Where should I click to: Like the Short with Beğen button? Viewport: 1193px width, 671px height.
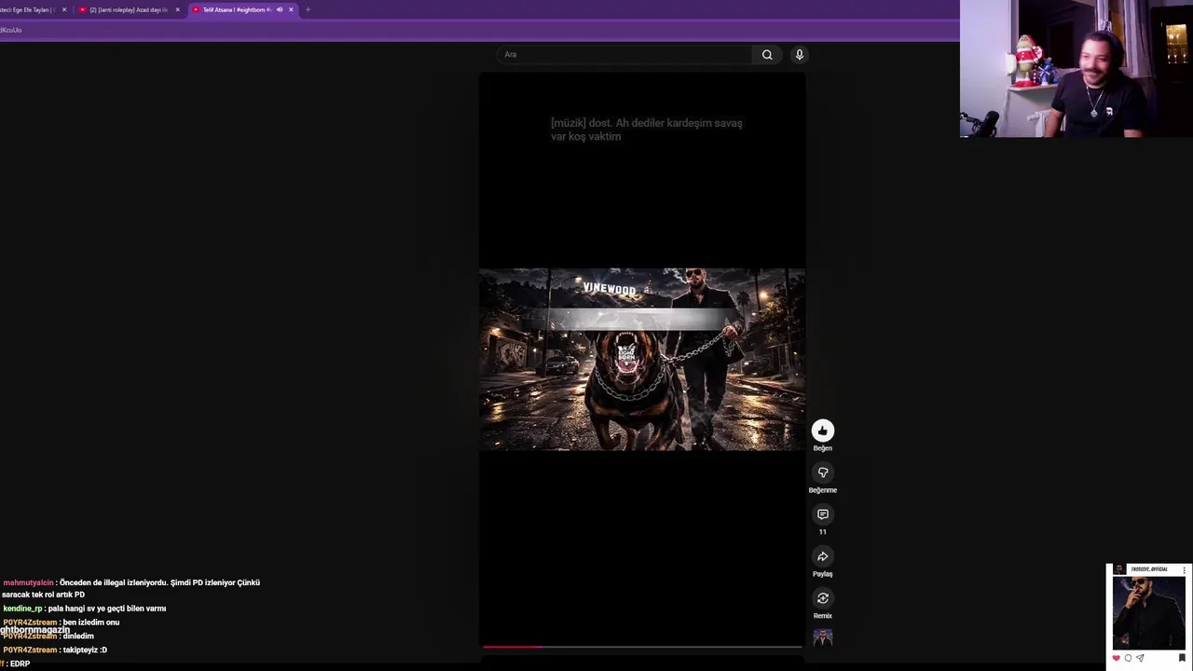(x=822, y=431)
